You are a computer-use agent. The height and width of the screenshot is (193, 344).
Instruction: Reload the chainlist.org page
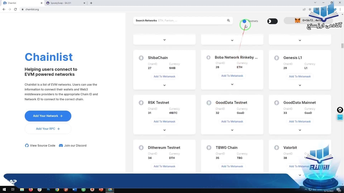coord(15,9)
